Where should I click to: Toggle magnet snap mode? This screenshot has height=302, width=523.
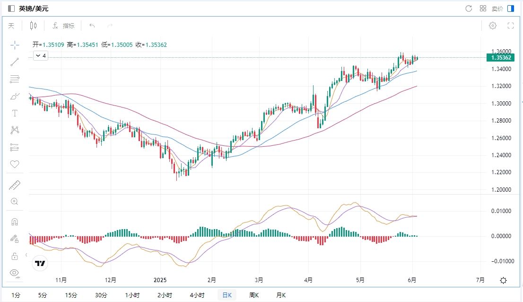pyautogui.click(x=15, y=222)
